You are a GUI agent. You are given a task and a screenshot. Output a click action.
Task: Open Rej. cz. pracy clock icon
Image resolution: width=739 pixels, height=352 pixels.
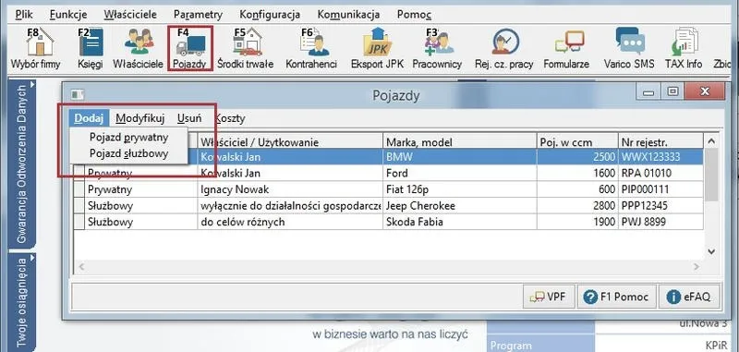coord(505,42)
